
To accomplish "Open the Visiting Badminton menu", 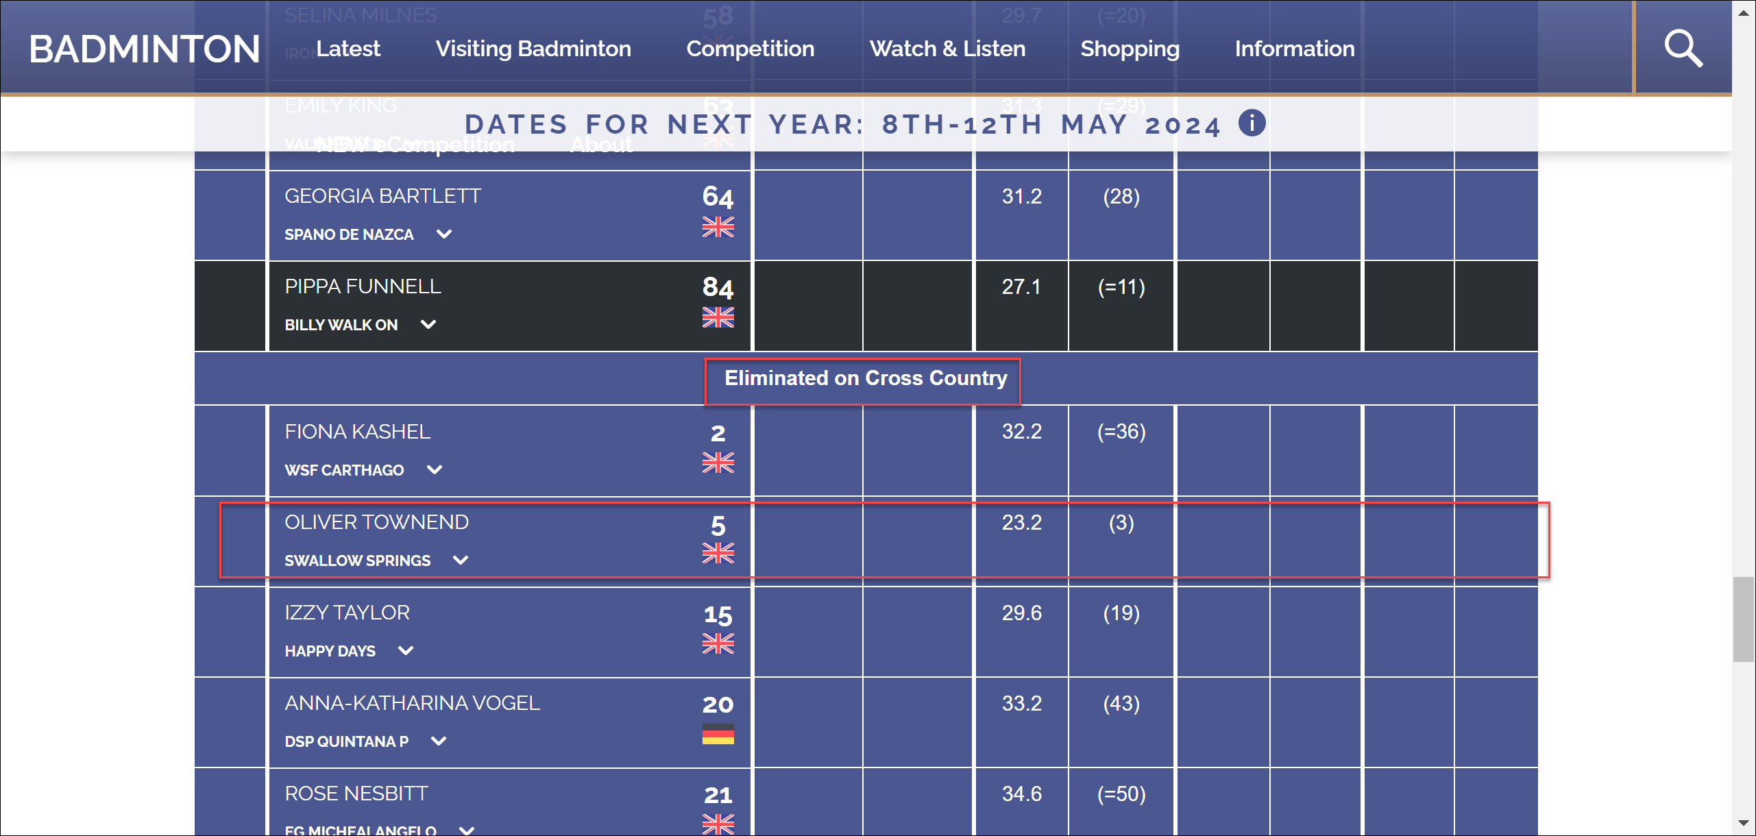I will point(533,49).
